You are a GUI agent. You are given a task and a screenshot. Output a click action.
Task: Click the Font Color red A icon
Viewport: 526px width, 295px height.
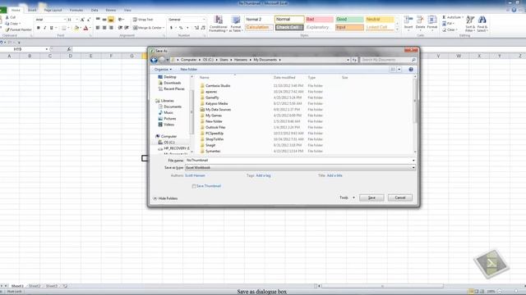pyautogui.click(x=85, y=28)
